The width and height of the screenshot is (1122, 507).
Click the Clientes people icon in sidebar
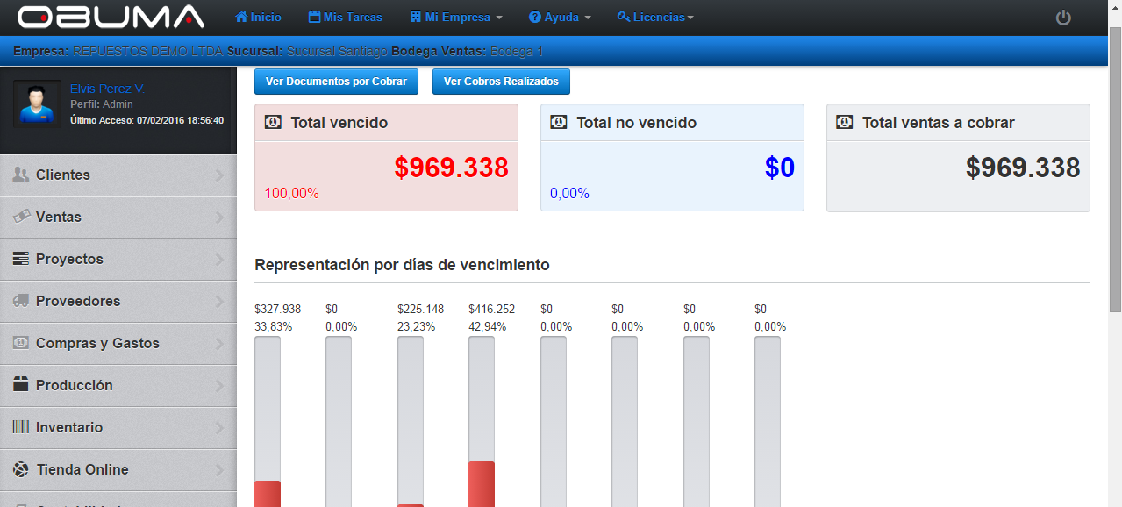[x=21, y=175]
